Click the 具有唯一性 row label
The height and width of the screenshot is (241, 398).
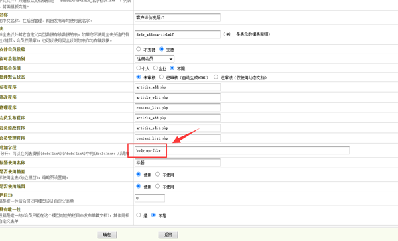point(10,210)
